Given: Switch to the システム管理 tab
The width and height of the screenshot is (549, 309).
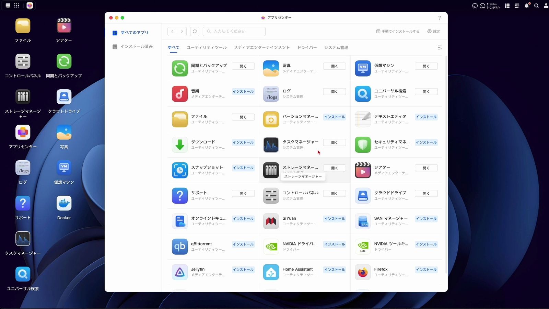Looking at the screenshot, I should pos(336,48).
